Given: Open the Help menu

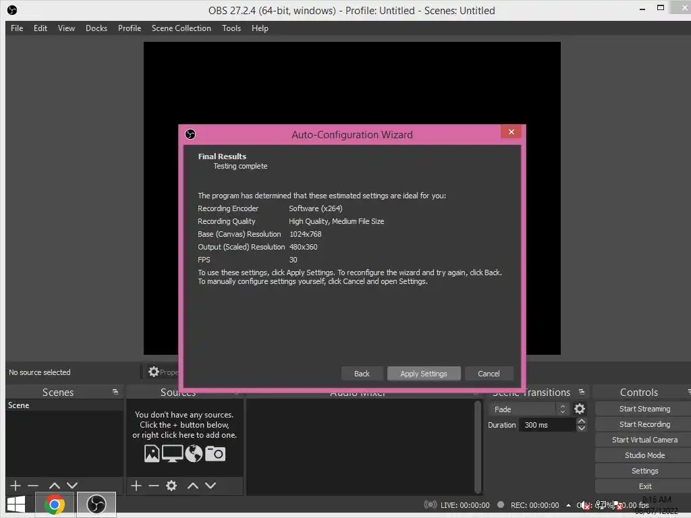Looking at the screenshot, I should coord(260,28).
